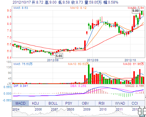Open the WVAD indicator tab

[x=120, y=103]
